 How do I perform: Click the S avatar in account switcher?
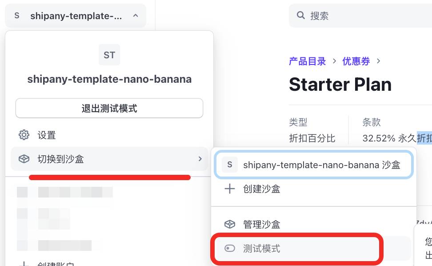17,16
